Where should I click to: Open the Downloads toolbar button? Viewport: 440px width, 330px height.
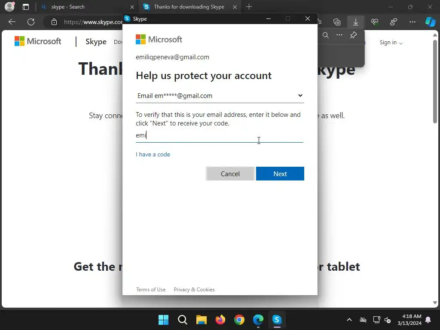tap(355, 22)
